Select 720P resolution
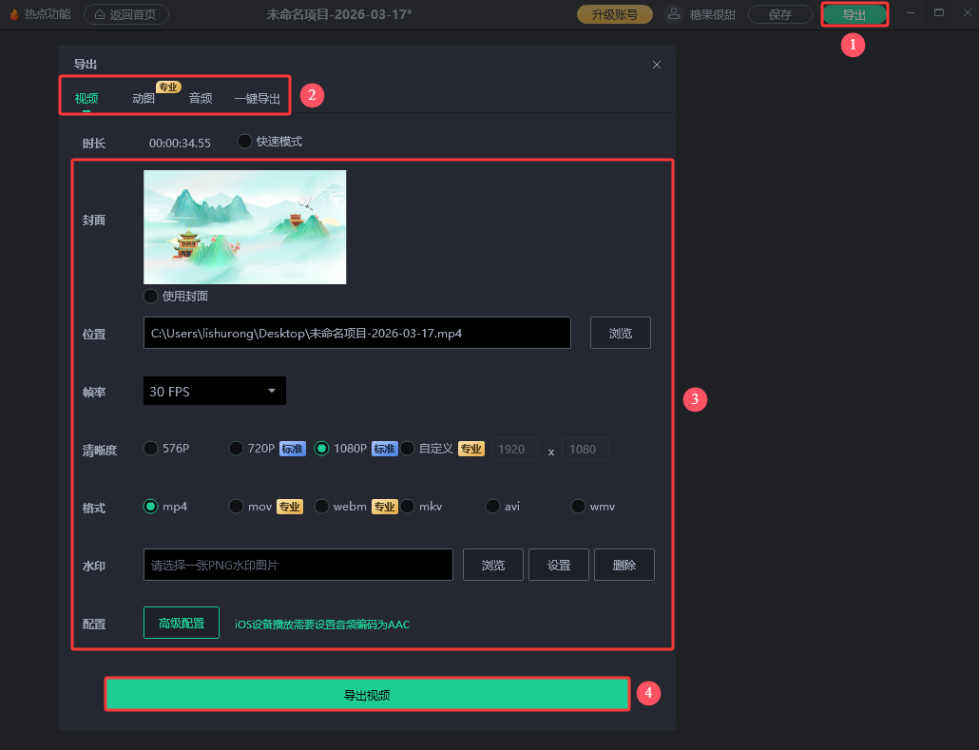The width and height of the screenshot is (979, 750). pos(237,449)
